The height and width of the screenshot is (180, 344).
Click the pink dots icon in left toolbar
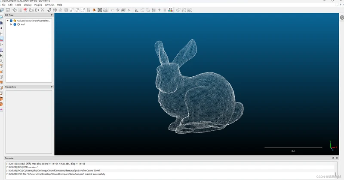1,109
